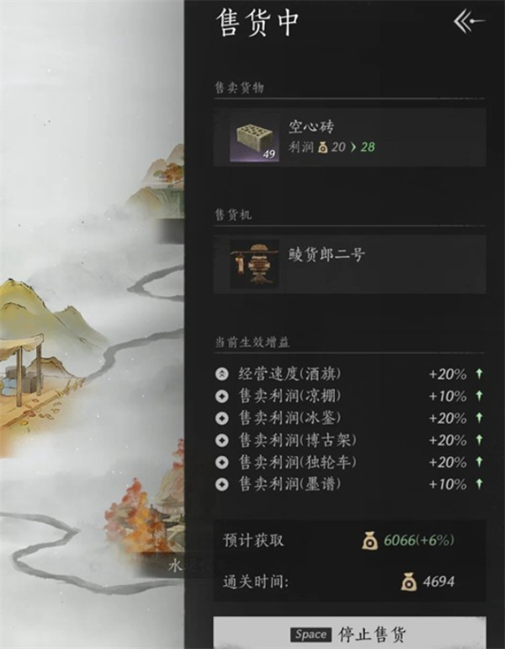
Task: Click the money bag icon next to 6066
Action: tap(369, 540)
